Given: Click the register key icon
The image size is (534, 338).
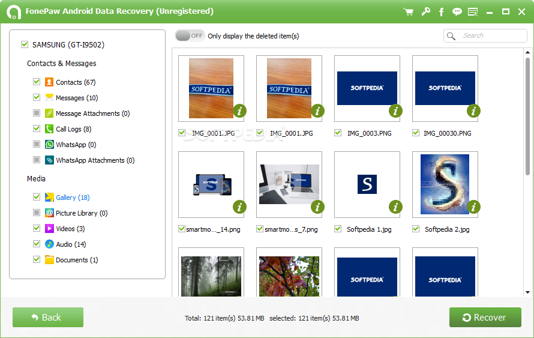Looking at the screenshot, I should [x=425, y=11].
